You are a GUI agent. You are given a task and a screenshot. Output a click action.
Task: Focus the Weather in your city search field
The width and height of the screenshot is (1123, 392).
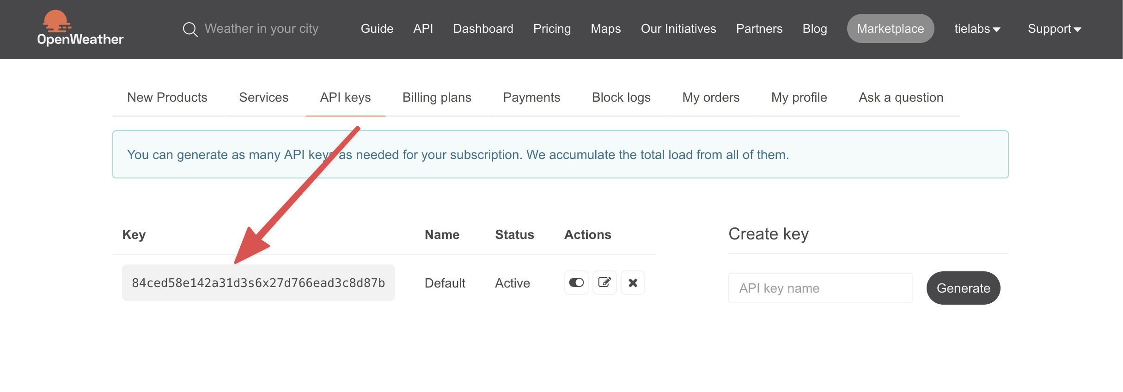pyautogui.click(x=262, y=29)
